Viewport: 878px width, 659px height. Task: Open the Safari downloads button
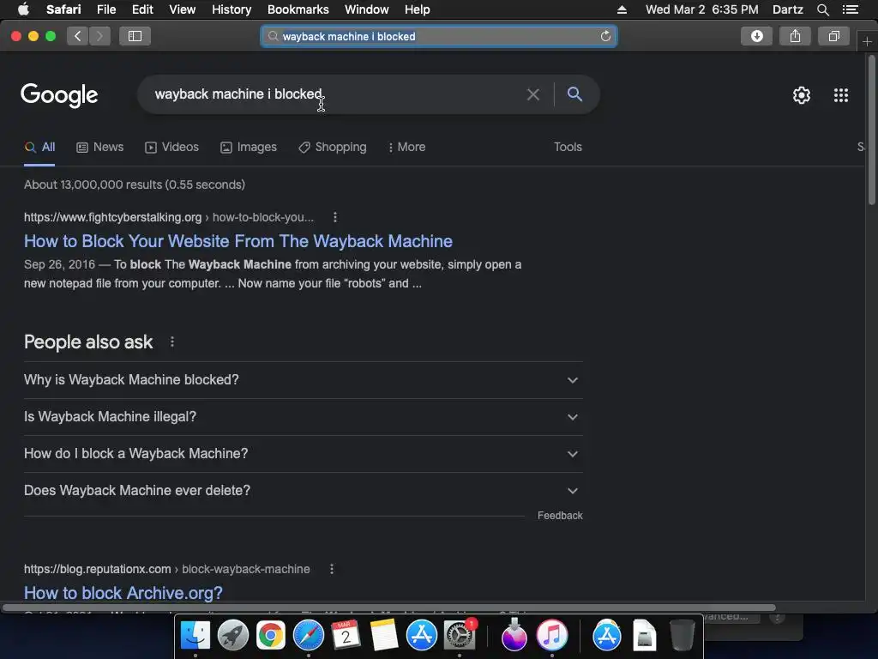click(756, 36)
